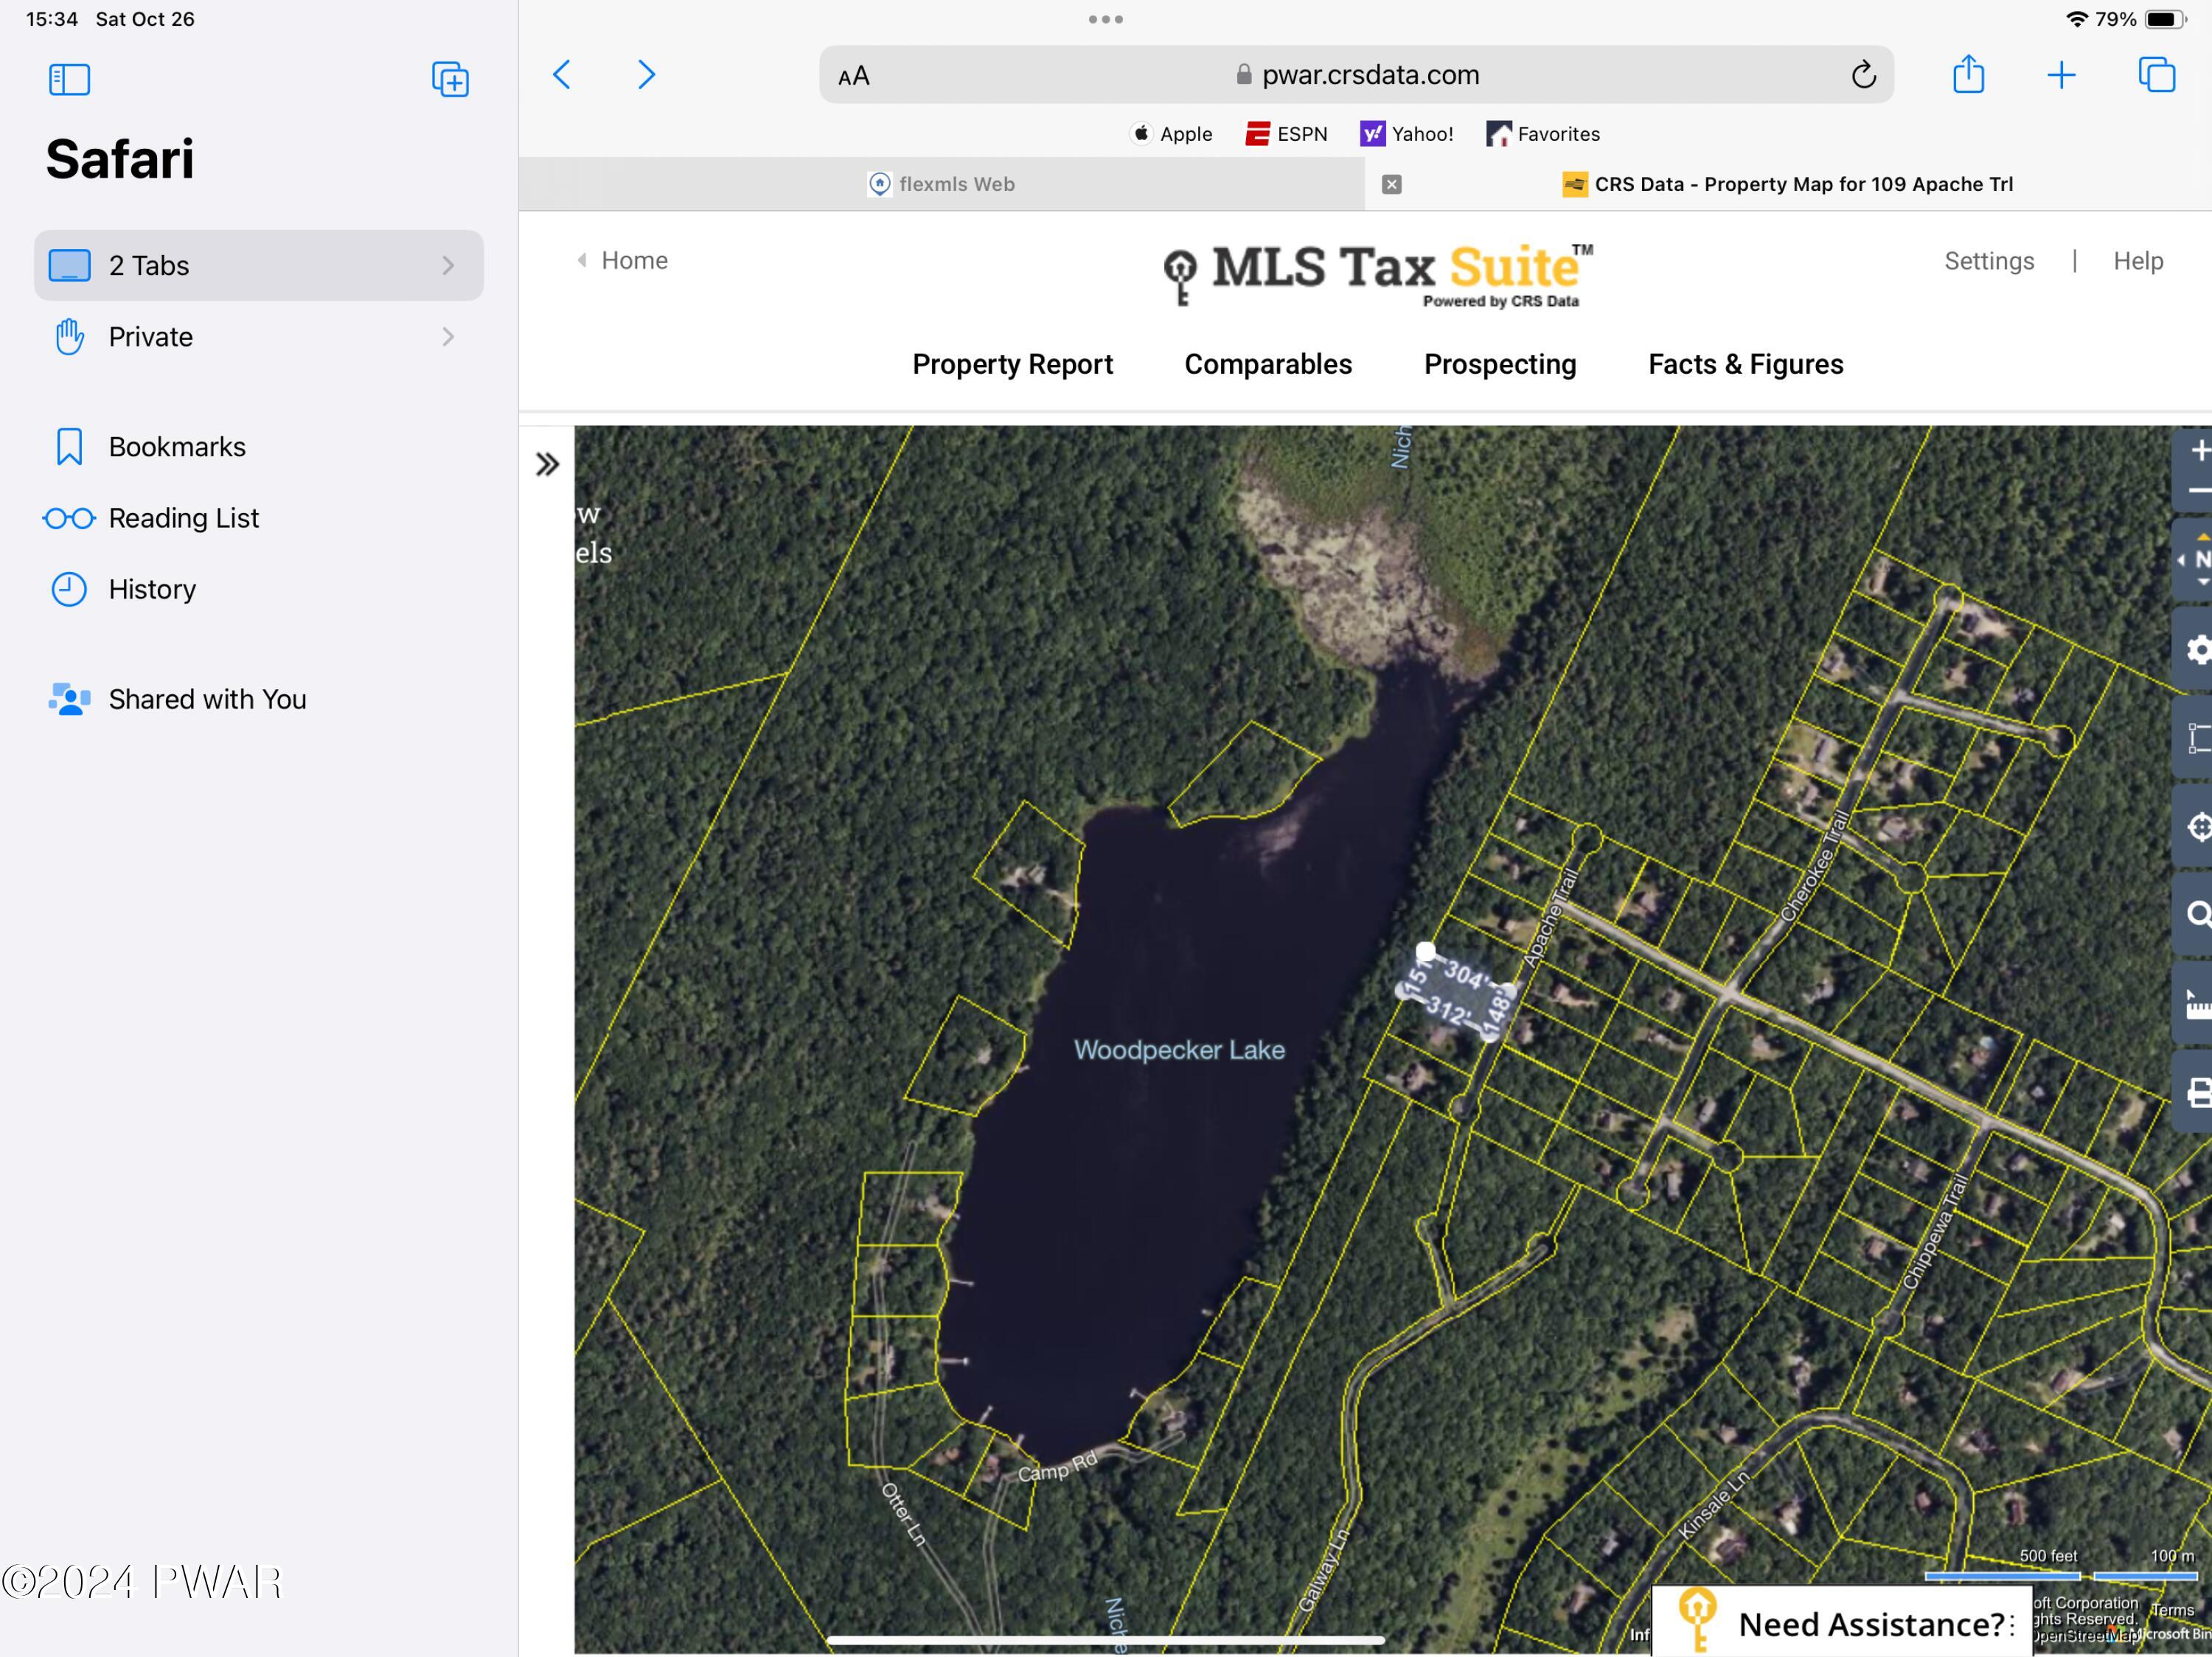The width and height of the screenshot is (2212, 1657).
Task: Expand the Private chevron
Action: (448, 337)
